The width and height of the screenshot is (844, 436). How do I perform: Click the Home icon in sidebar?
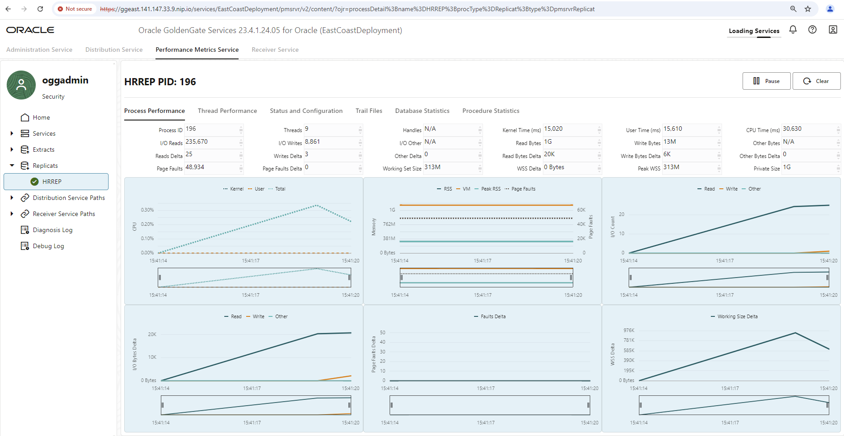[x=25, y=117]
